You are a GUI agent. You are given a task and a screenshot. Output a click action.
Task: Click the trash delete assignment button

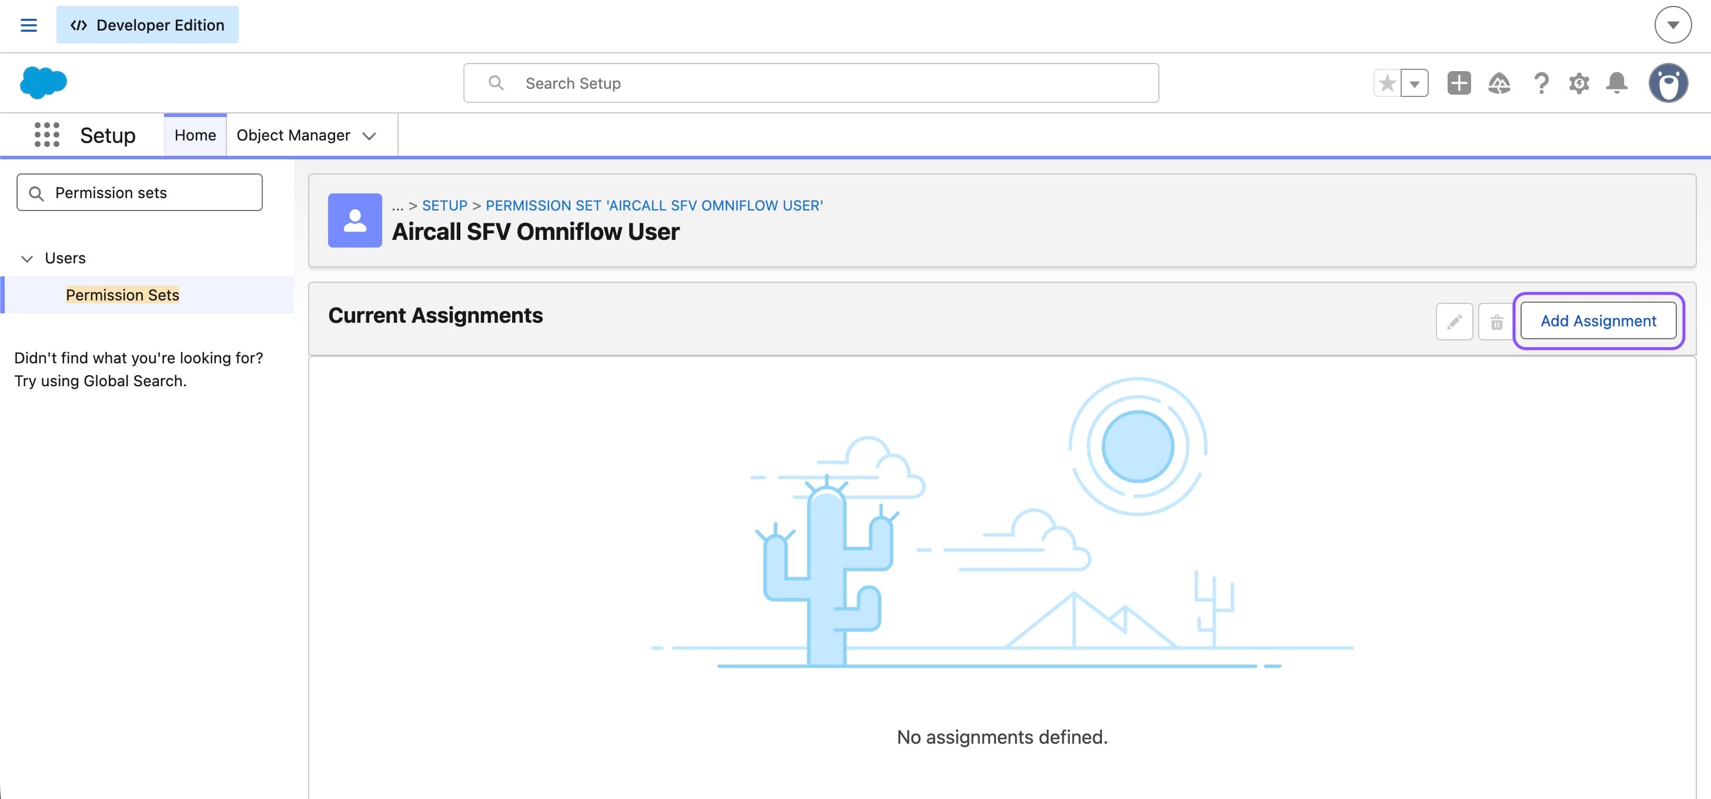point(1496,322)
